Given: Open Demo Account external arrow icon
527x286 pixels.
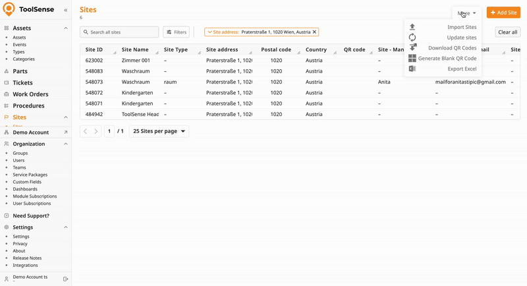Looking at the screenshot, I should pos(65,132).
